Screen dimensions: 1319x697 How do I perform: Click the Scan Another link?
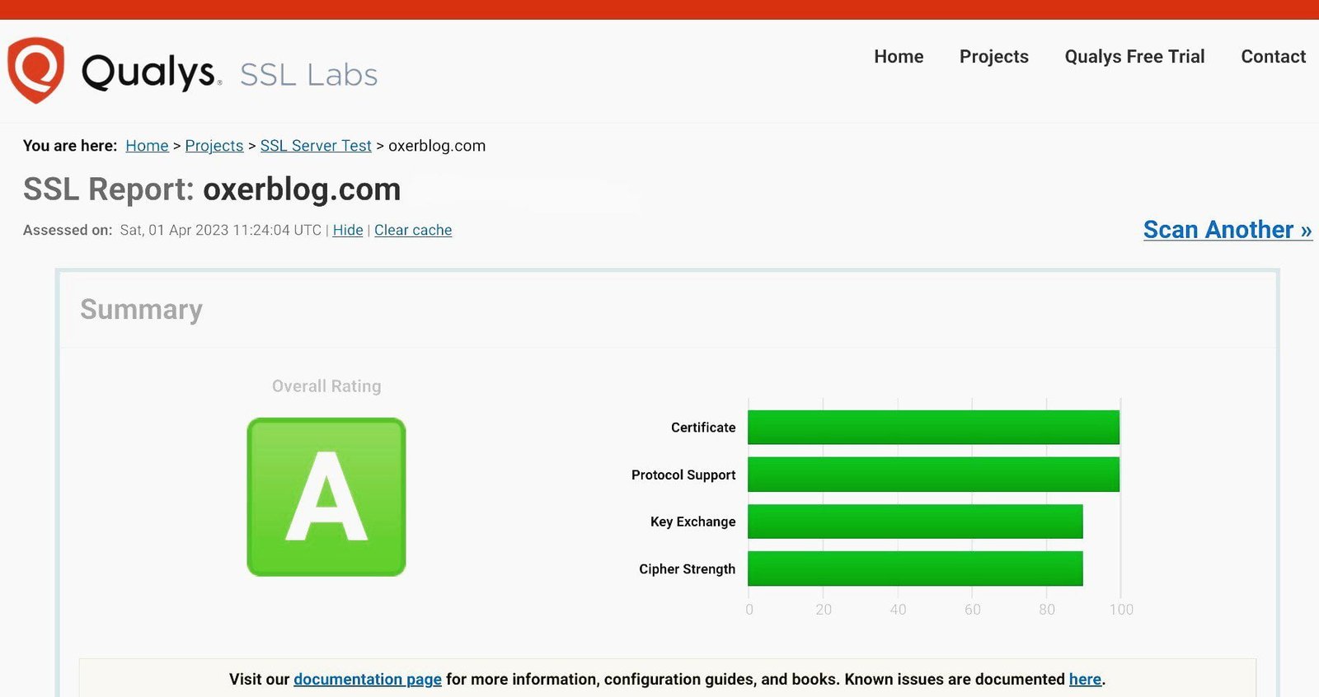1227,229
